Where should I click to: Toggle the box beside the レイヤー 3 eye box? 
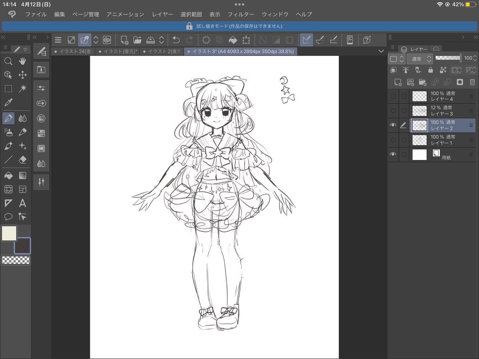point(404,110)
